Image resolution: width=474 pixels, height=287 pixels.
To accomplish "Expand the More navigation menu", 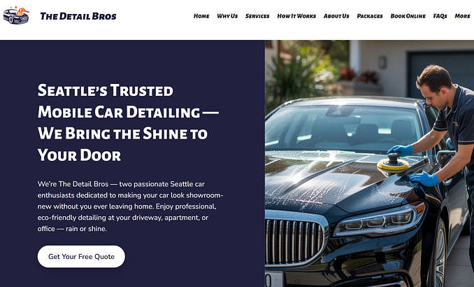I will click(x=463, y=16).
